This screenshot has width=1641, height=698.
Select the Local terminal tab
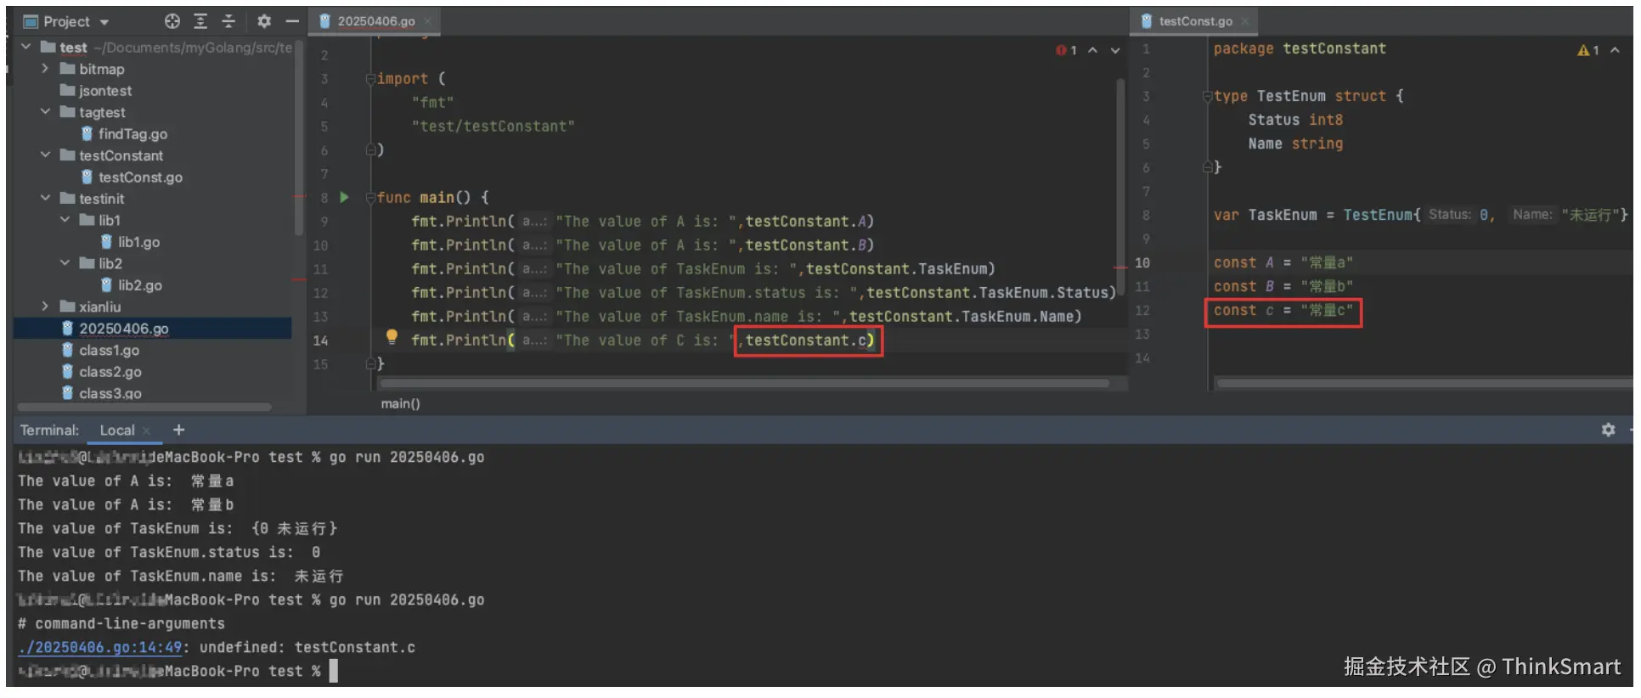click(x=117, y=431)
